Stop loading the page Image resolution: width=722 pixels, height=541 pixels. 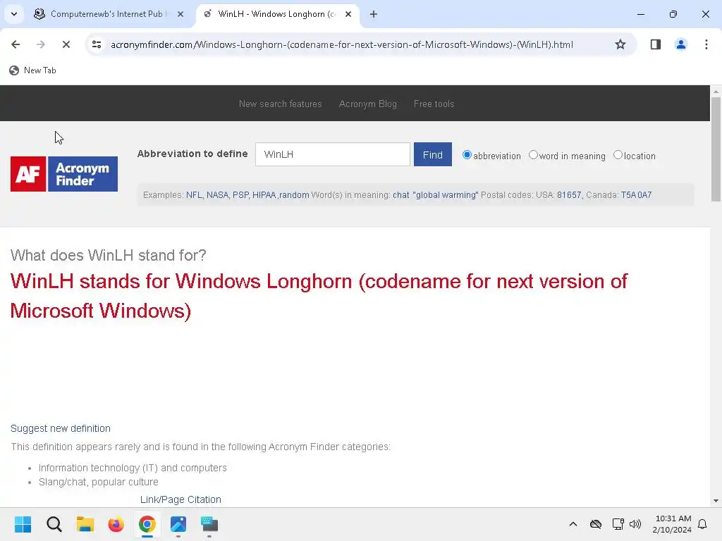(x=66, y=44)
